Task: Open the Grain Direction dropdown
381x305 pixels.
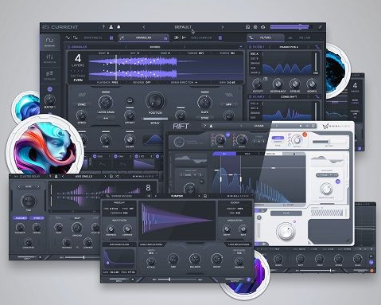Action: pos(185,83)
